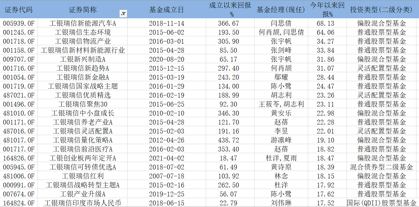Click the type cell 混合债券型二级基金
Screen dimensions: 419x207
(382, 167)
